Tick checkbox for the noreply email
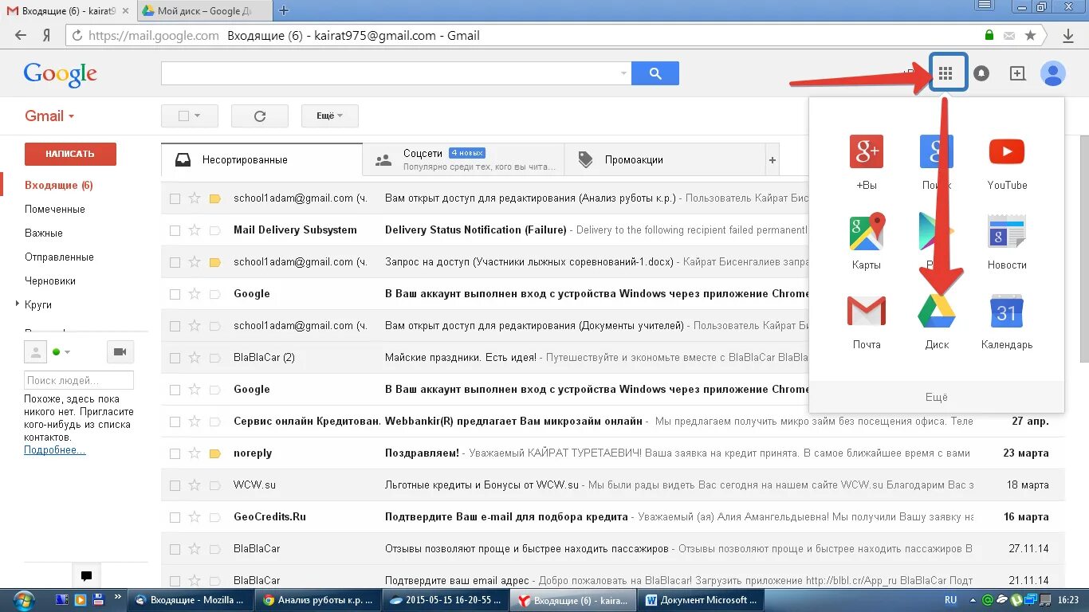The width and height of the screenshot is (1089, 612). [x=175, y=453]
